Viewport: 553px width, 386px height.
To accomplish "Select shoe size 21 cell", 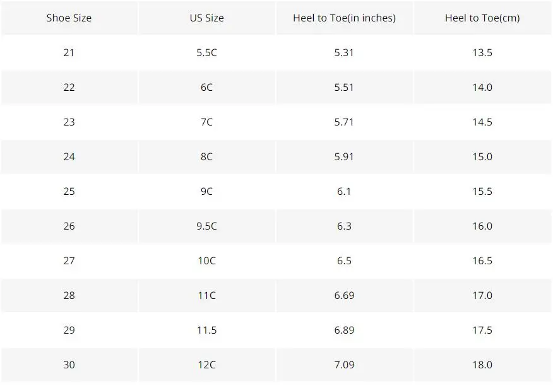I will [x=69, y=52].
